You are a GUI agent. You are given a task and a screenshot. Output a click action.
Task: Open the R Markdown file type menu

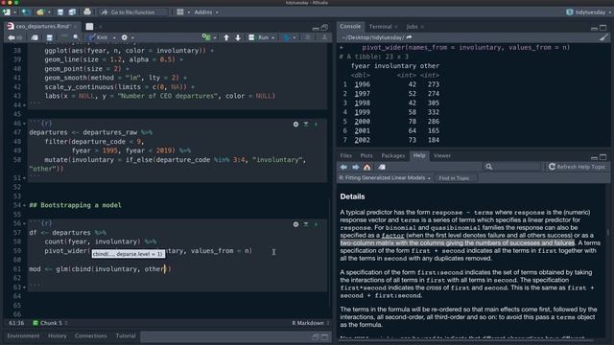[x=311, y=323]
